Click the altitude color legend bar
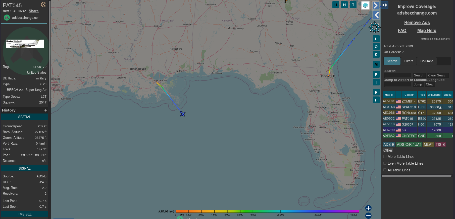Image resolution: width=455 pixels, height=219 pixels. (x=267, y=211)
